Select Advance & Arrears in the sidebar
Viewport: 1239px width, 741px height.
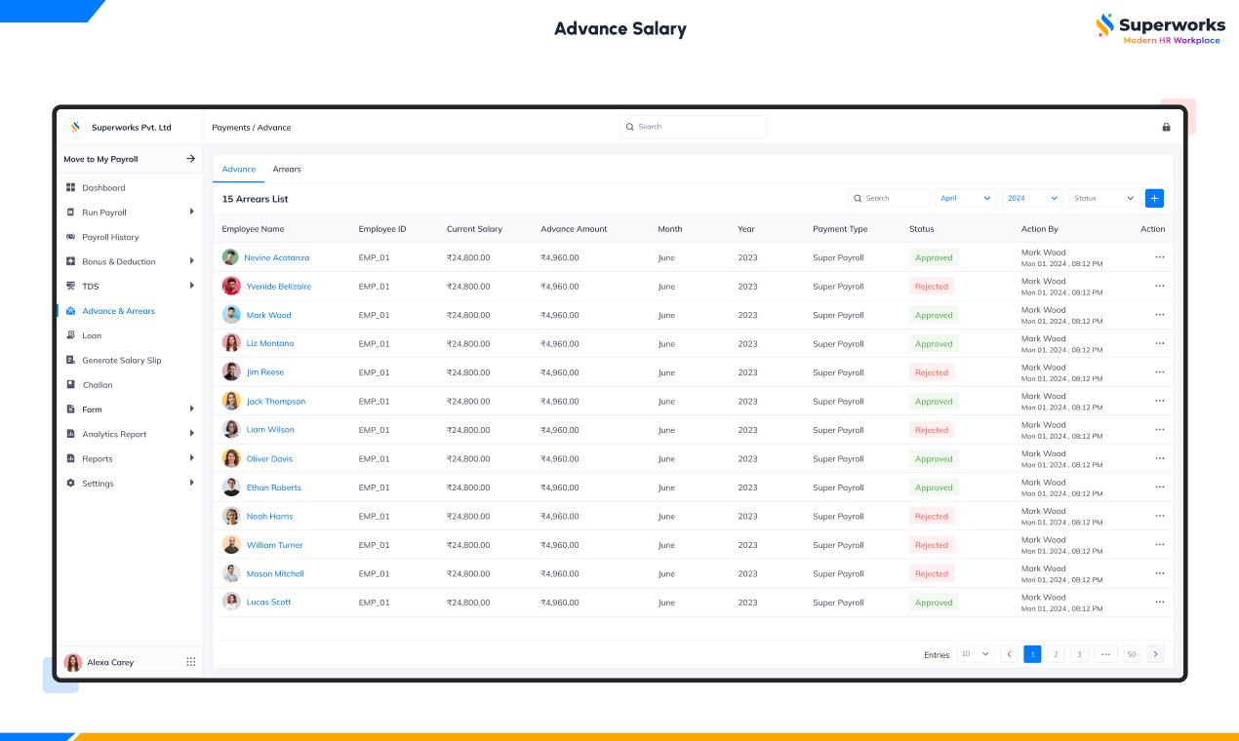point(118,311)
